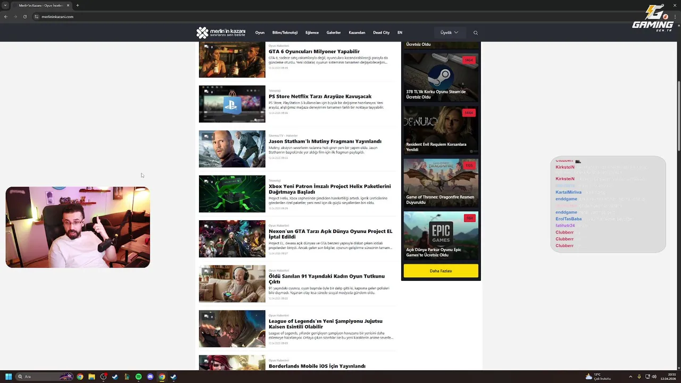
Task: Open Resident Evil Requiem Korsanlara Yenildi card
Action: pos(441,130)
